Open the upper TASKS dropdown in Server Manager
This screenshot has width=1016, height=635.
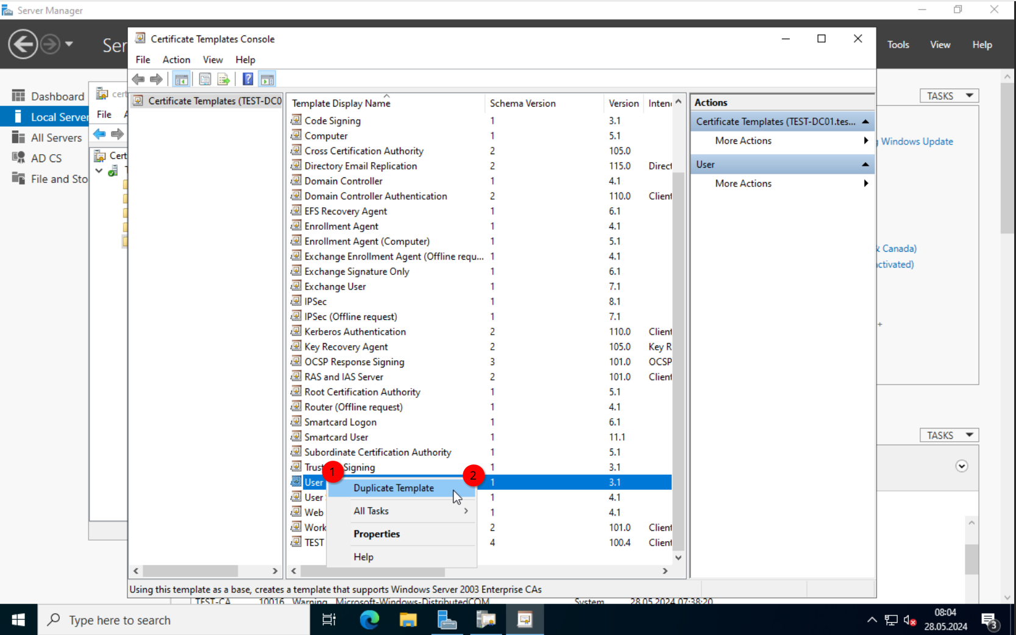click(x=949, y=96)
